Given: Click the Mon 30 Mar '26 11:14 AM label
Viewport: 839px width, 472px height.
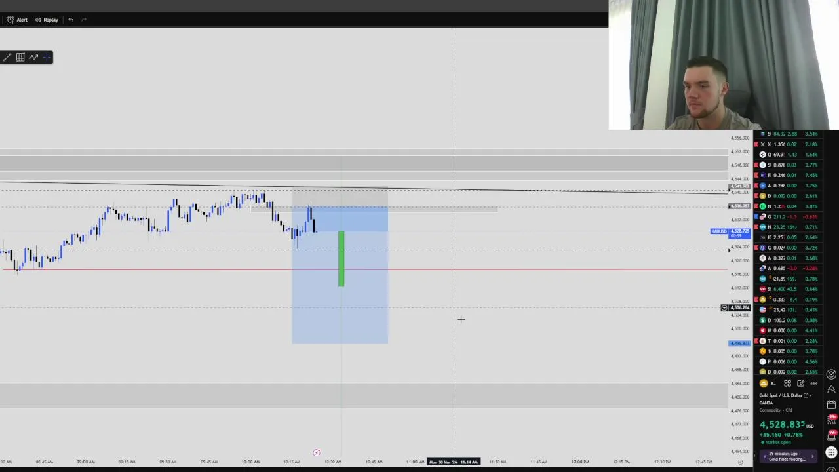Looking at the screenshot, I should (454, 462).
